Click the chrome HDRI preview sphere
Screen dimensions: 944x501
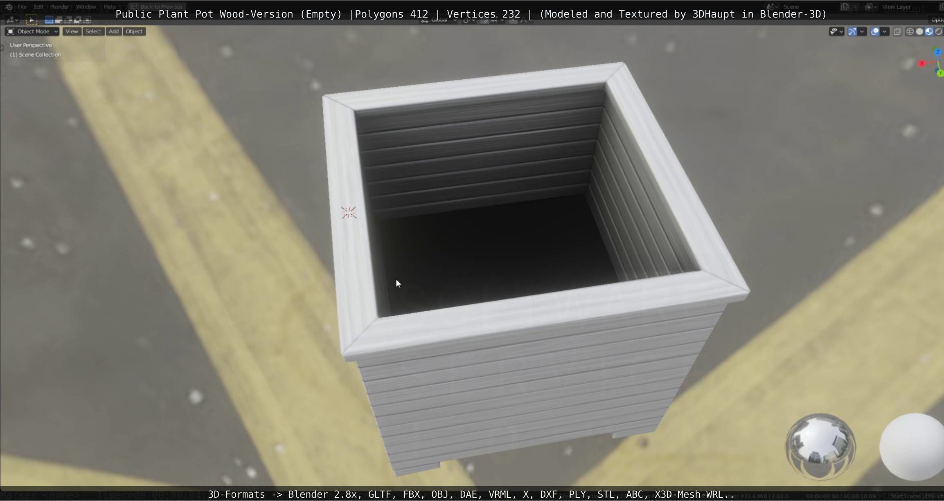(820, 447)
